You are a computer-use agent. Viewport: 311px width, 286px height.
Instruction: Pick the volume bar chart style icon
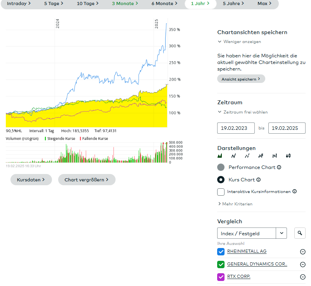[261, 156]
